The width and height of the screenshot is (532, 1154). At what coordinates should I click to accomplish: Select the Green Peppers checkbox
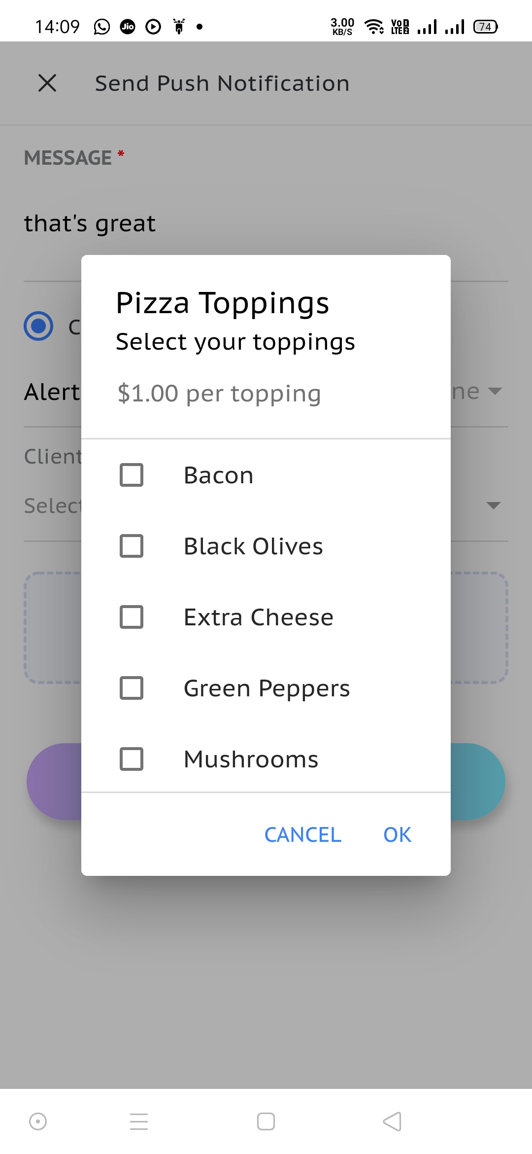(132, 688)
